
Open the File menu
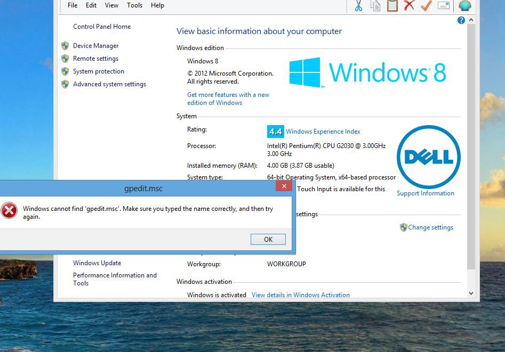click(x=73, y=5)
